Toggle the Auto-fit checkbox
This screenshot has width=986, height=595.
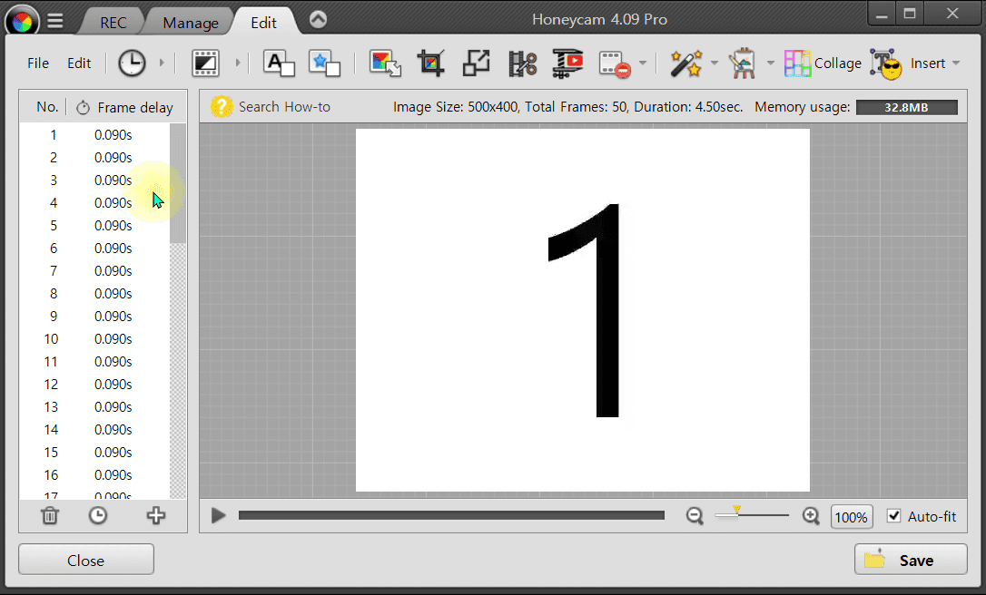[894, 516]
